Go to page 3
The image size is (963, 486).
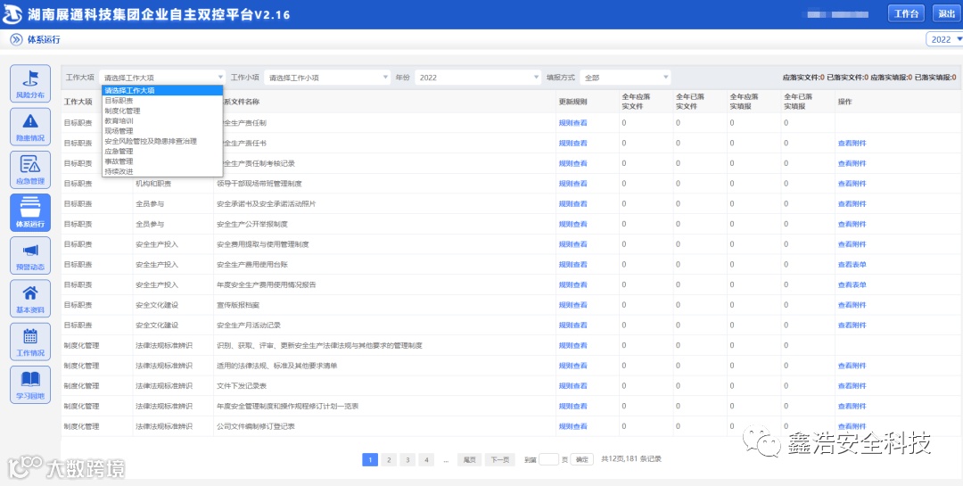click(x=407, y=459)
